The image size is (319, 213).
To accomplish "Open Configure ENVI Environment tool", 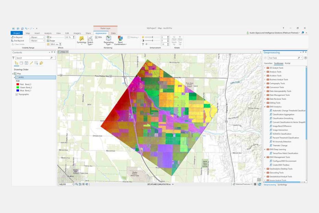I will click(x=283, y=161).
